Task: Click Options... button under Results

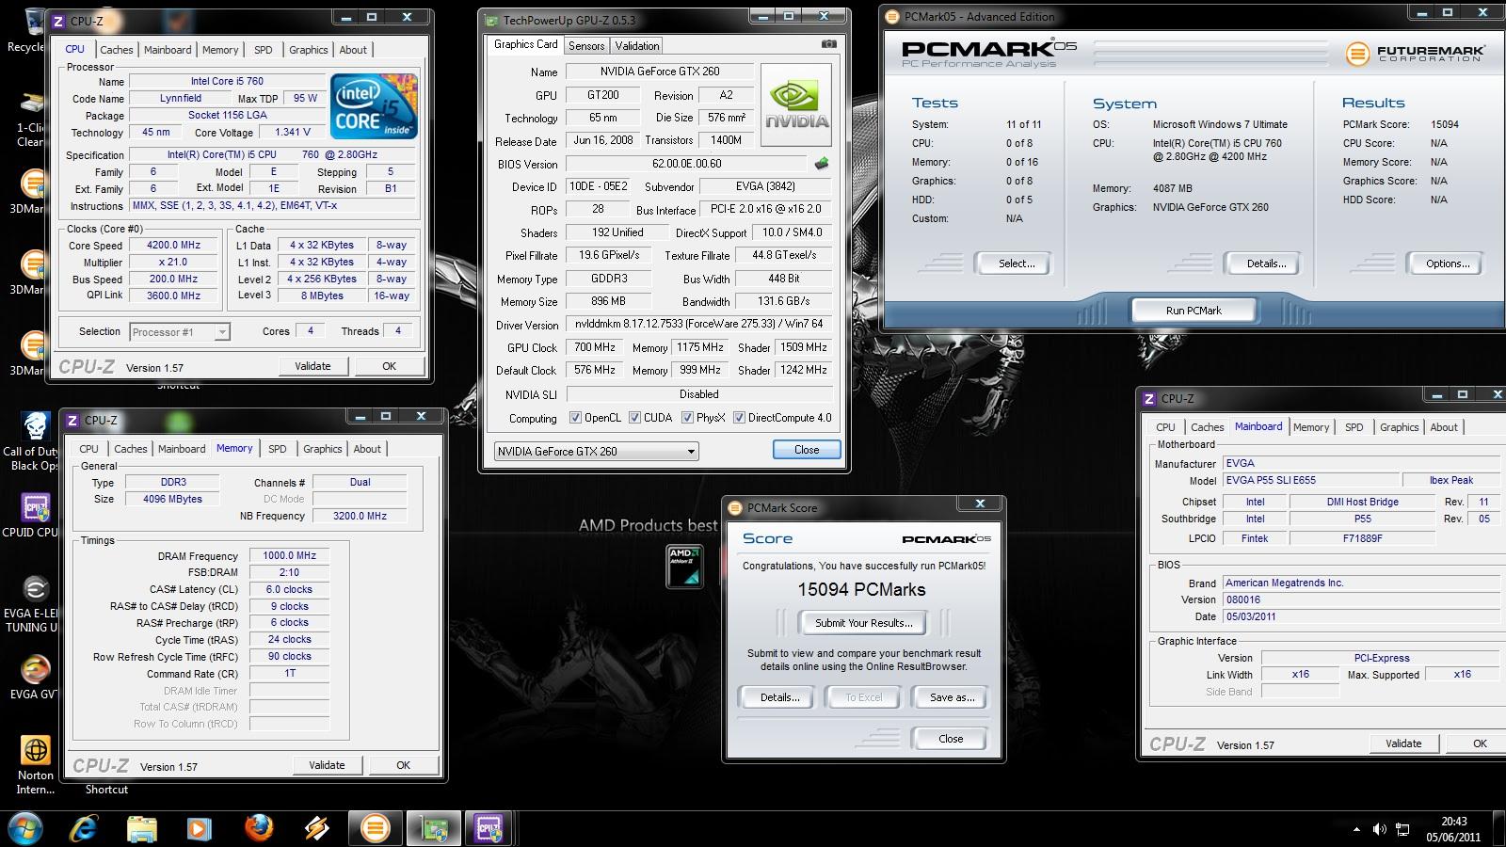Action: (x=1448, y=264)
